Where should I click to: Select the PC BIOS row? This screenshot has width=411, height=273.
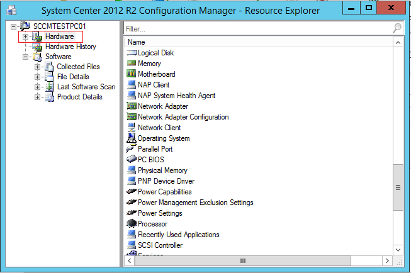coord(259,160)
